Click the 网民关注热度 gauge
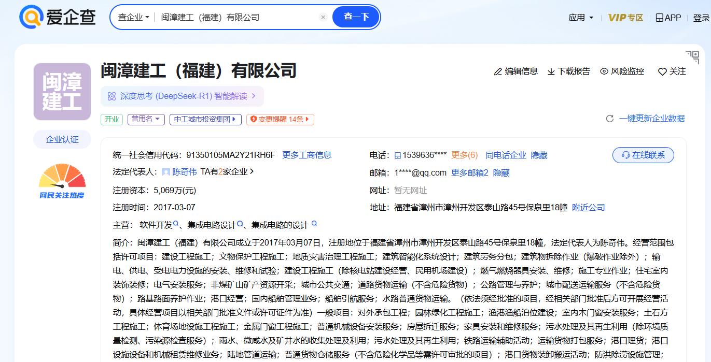The width and height of the screenshot is (711, 362). click(x=62, y=181)
